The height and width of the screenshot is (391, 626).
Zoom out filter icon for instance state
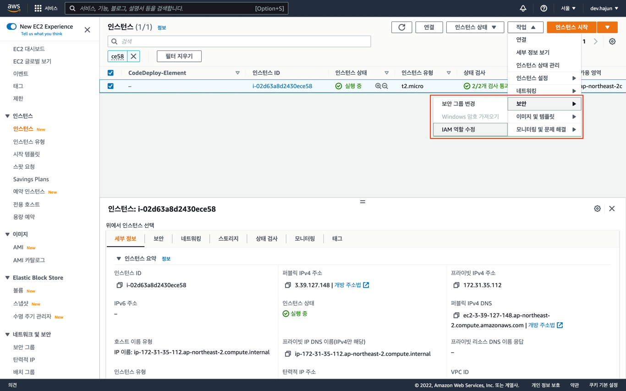pos(385,86)
